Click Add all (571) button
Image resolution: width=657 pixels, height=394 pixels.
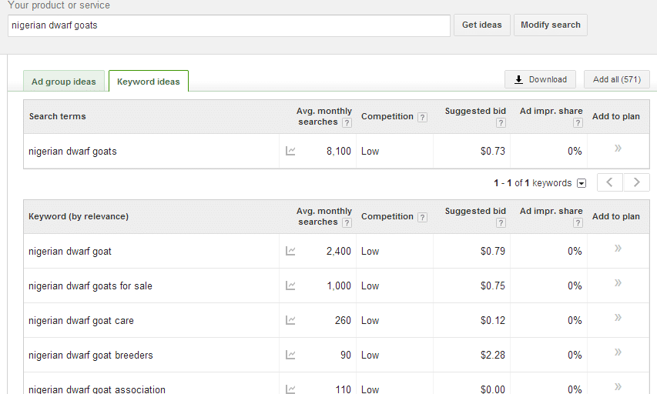coord(617,79)
